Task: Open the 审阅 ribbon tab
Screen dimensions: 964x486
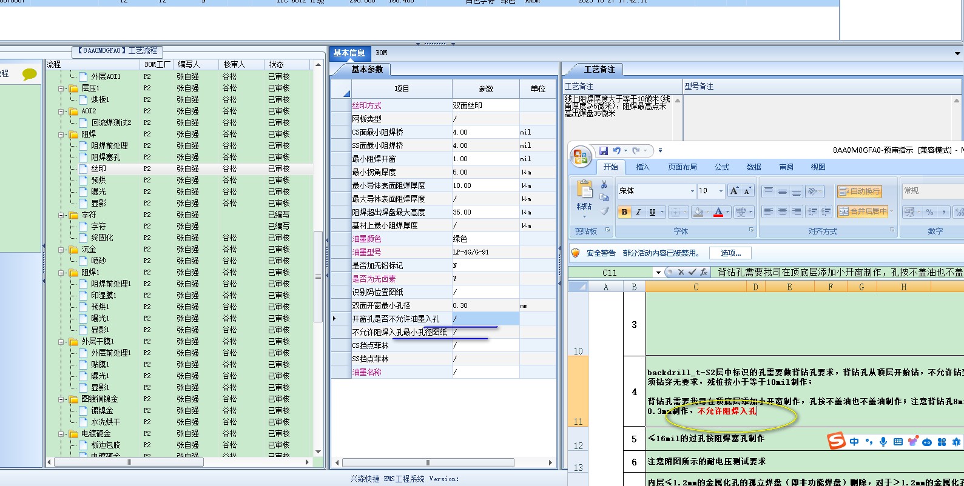Action: click(x=786, y=167)
